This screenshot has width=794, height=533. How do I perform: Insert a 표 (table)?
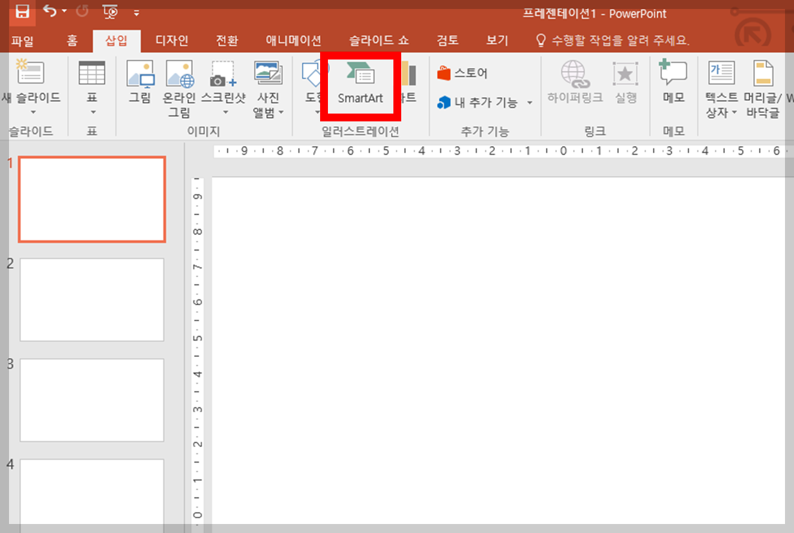tap(91, 84)
